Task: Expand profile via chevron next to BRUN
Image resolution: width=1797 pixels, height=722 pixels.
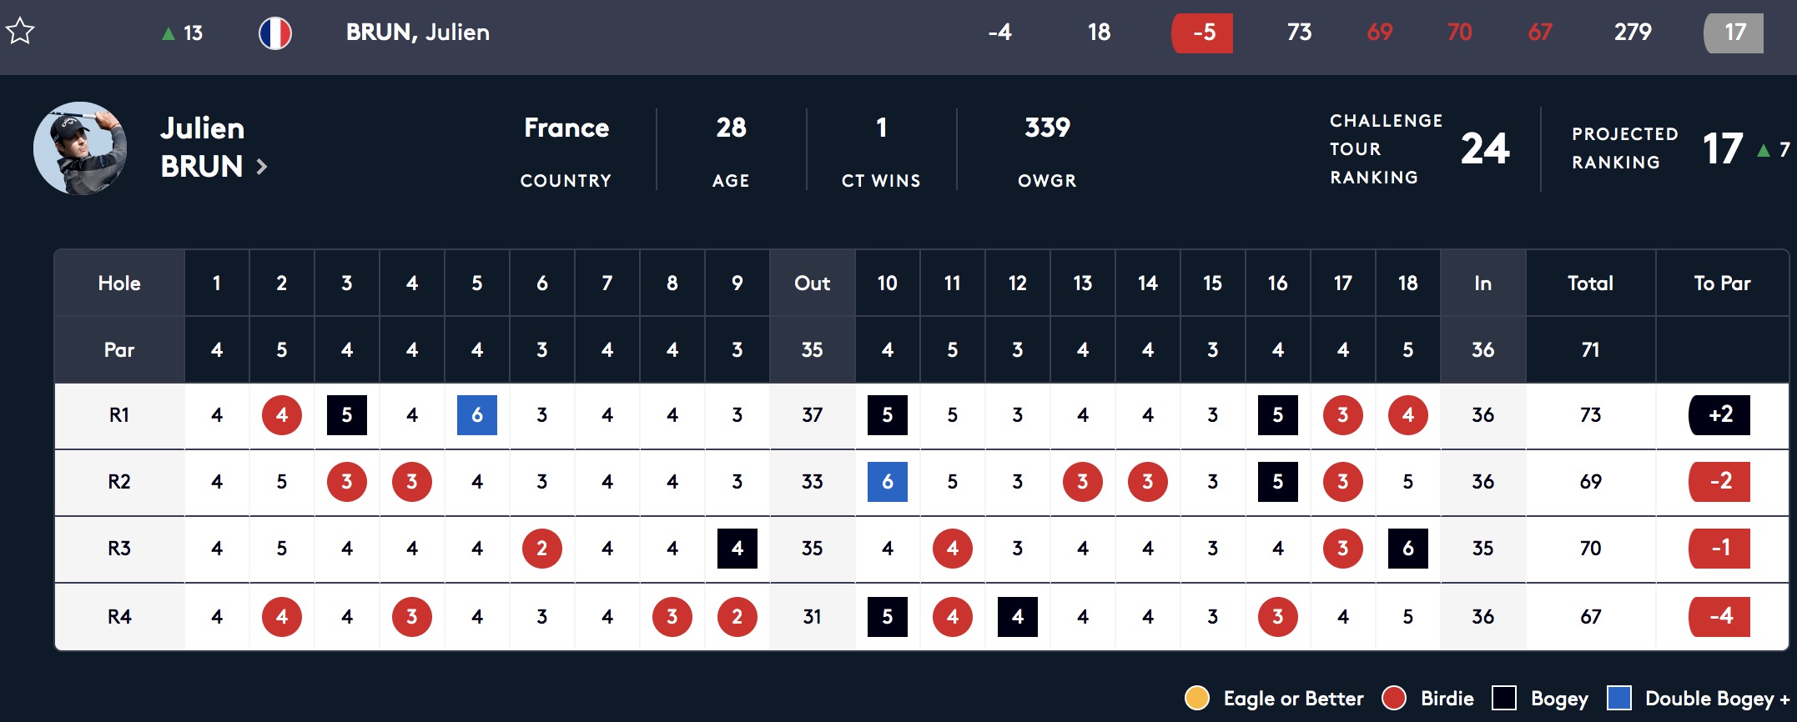Action: (x=262, y=167)
